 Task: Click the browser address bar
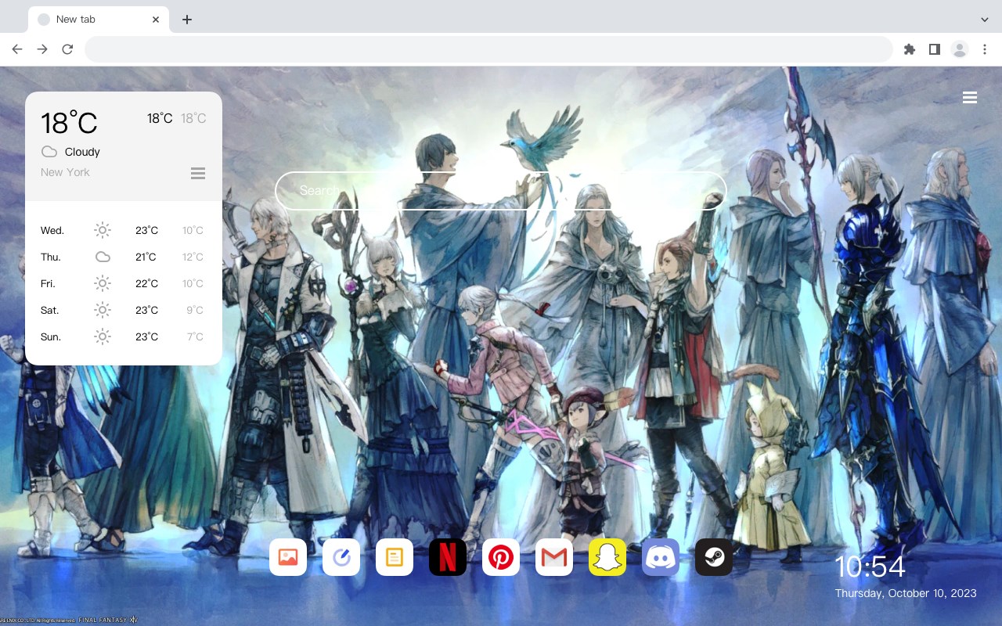click(x=488, y=49)
